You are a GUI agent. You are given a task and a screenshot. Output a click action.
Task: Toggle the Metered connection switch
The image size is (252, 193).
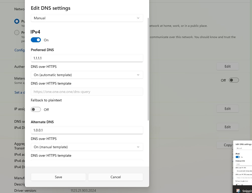[234, 80]
